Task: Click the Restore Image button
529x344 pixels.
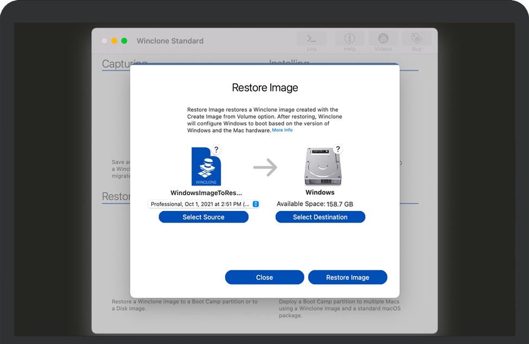Action: click(x=347, y=277)
